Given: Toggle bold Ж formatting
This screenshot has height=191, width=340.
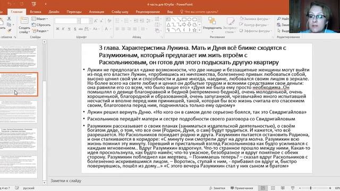Looking at the screenshot, I should click(x=57, y=29).
